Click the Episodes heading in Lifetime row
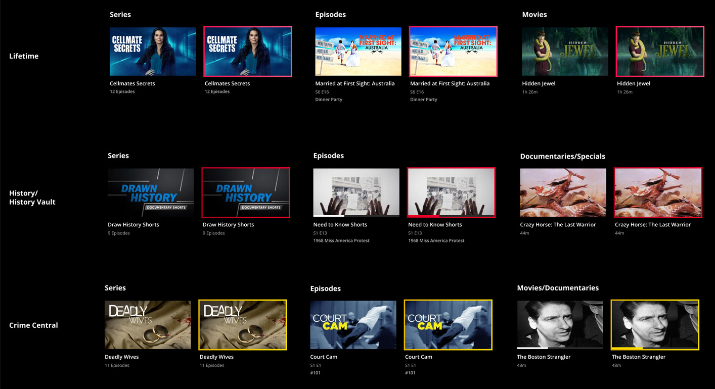The image size is (715, 389). pos(331,15)
